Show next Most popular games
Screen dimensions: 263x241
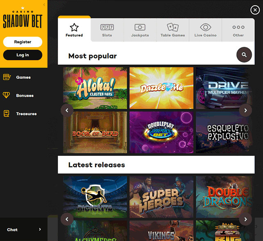pyautogui.click(x=245, y=110)
